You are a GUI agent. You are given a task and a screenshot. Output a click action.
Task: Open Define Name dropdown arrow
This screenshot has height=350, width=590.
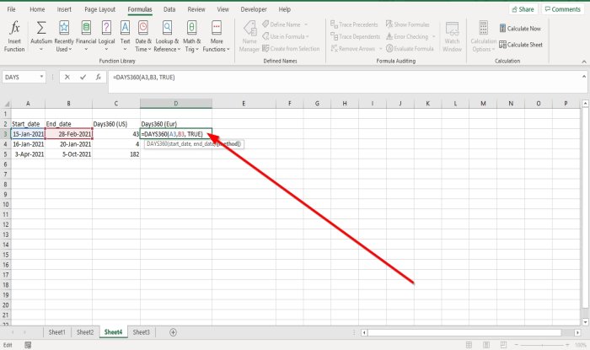306,24
